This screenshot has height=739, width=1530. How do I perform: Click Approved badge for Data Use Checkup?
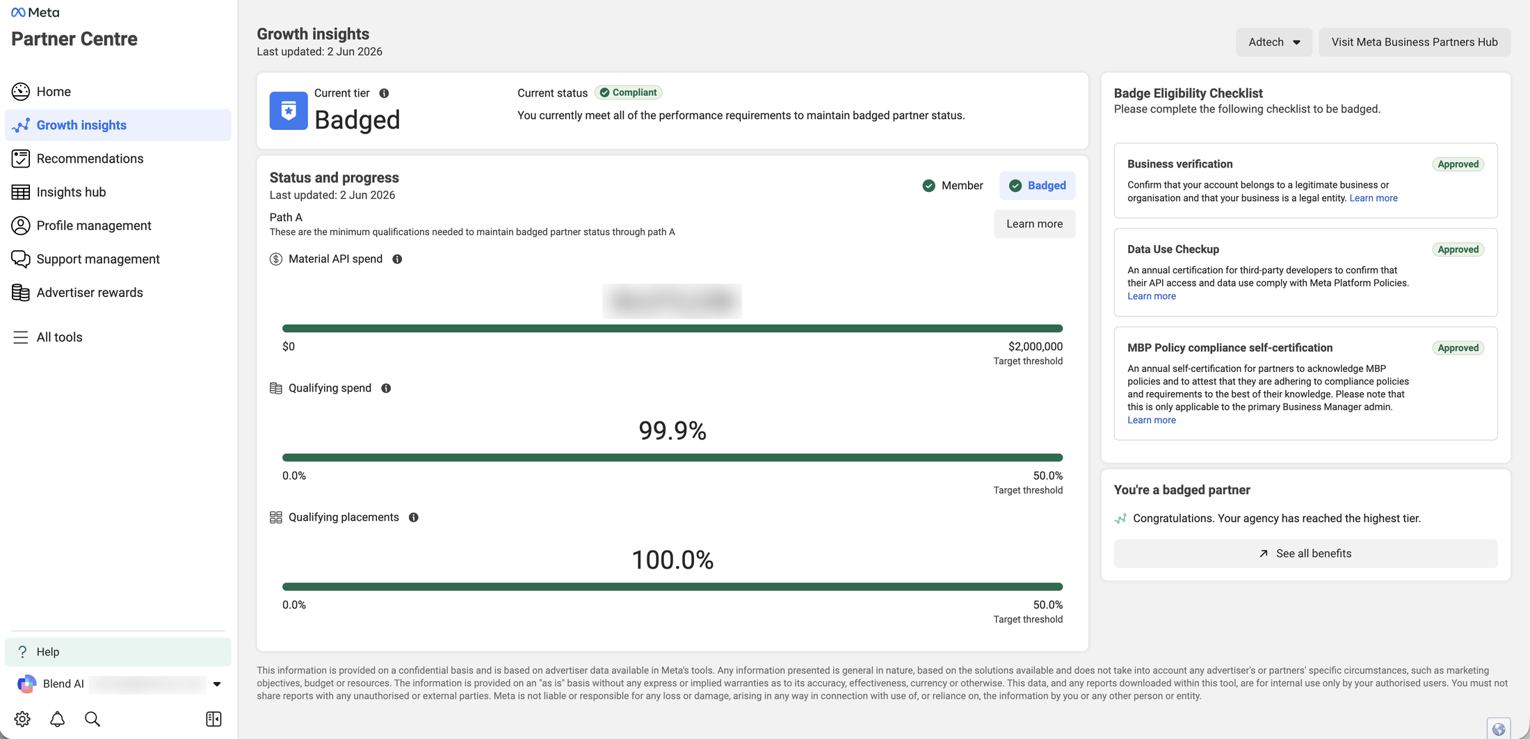point(1458,250)
